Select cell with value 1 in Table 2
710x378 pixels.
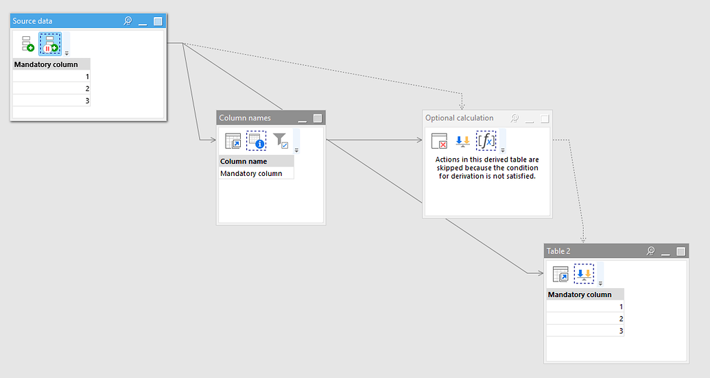pos(585,306)
